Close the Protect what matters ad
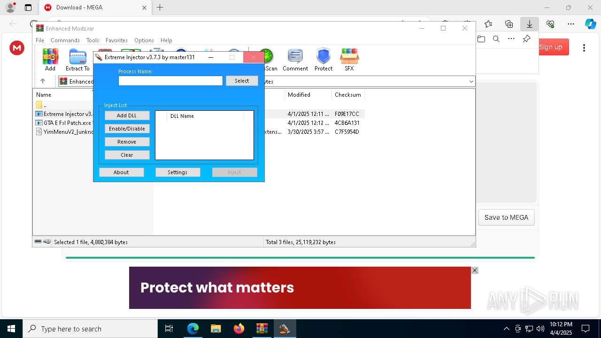This screenshot has width=601, height=338. (475, 270)
